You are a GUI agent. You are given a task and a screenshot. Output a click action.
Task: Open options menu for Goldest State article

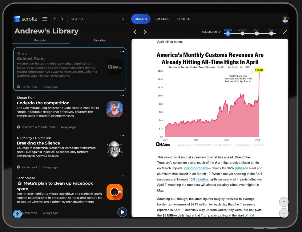pyautogui.click(x=122, y=52)
